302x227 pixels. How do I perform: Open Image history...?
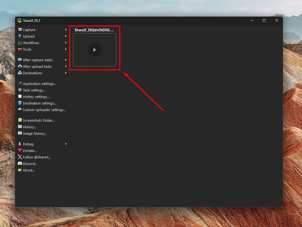coord(42,133)
